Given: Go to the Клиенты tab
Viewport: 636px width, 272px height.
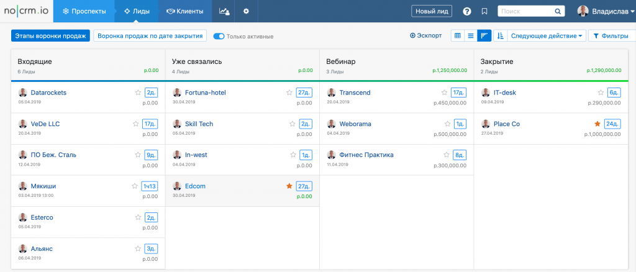Looking at the screenshot, I should (x=185, y=11).
